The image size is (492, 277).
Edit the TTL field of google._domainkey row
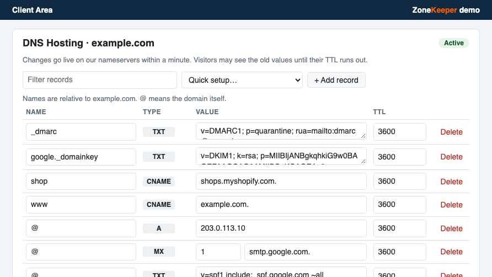[400, 157]
